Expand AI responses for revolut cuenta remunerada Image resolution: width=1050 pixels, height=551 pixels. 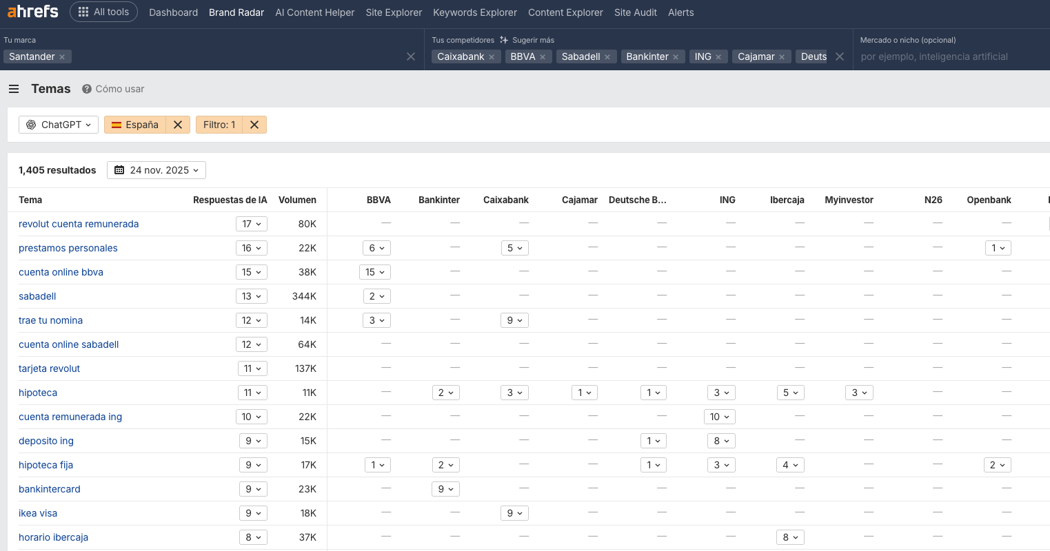pos(252,224)
